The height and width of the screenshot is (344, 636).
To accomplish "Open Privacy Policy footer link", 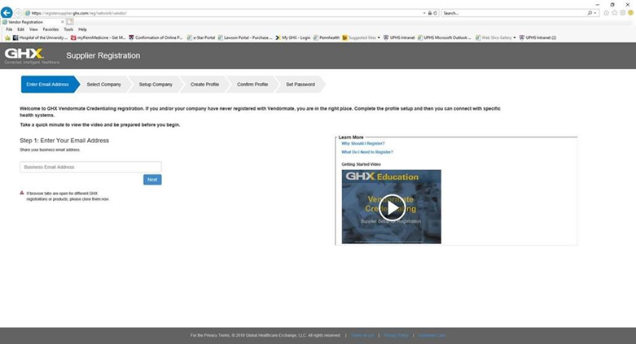I will coord(396,336).
